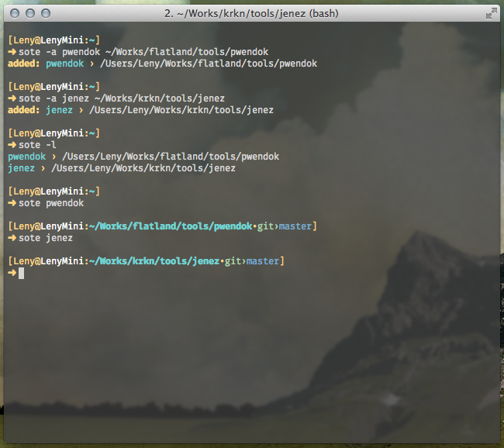This screenshot has height=448, width=504.
Task: Click the window title '~/Works/krkn/tools/jenez (bash)'
Action: pos(257,13)
